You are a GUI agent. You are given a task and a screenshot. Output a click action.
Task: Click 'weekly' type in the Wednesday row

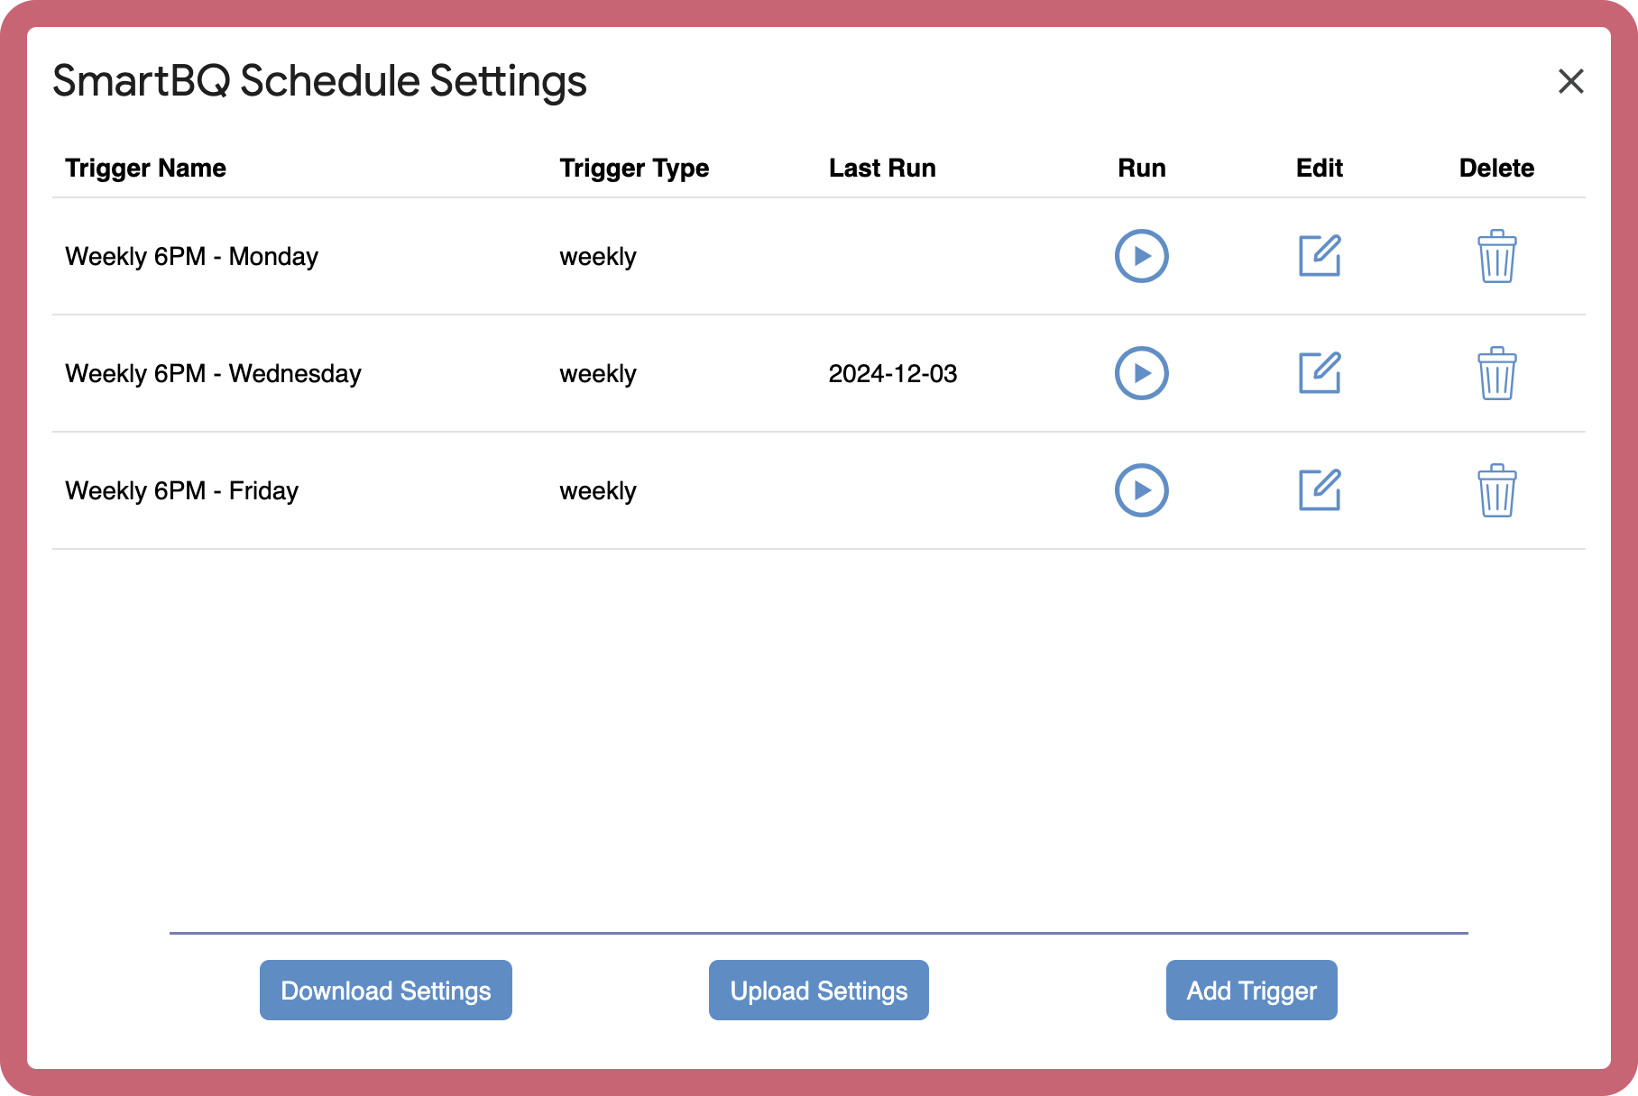point(598,374)
